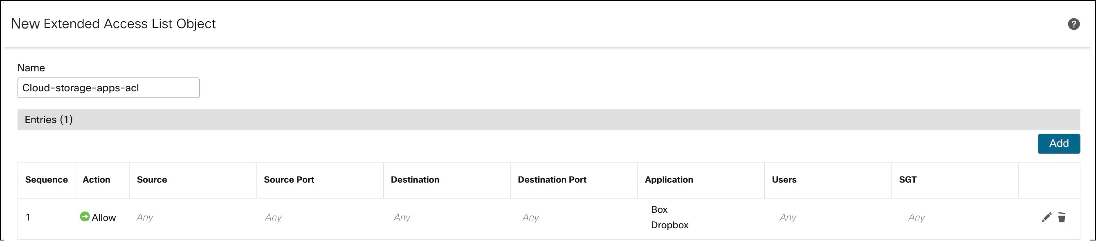Viewport: 1096px width, 247px height.
Task: Click the Source column header
Action: tap(152, 180)
